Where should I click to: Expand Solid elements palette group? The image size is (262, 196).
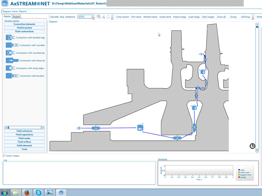(x=25, y=146)
